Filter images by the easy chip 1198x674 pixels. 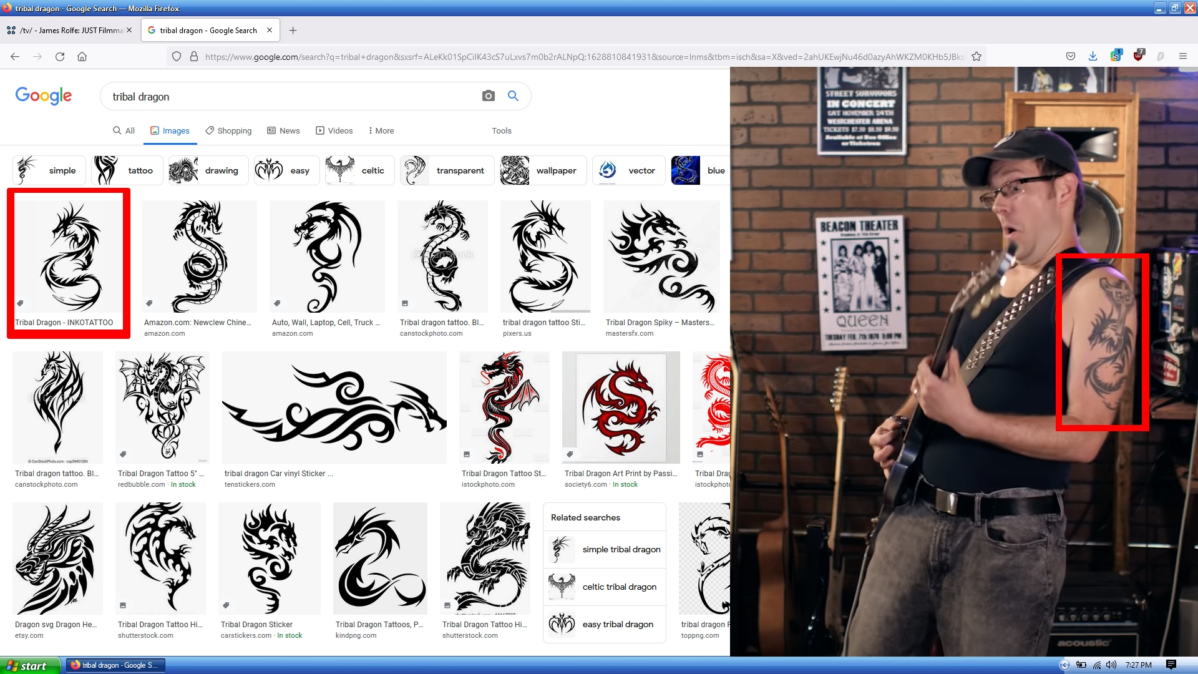coord(286,170)
